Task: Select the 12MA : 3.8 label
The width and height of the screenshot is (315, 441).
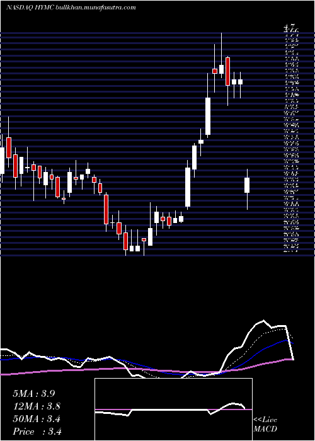Action: [x=37, y=406]
